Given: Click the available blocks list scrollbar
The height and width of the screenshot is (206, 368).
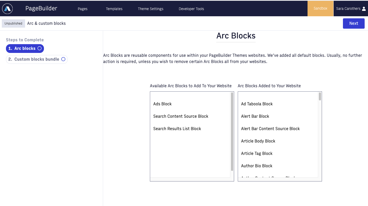Looking at the screenshot, I should tap(232, 132).
